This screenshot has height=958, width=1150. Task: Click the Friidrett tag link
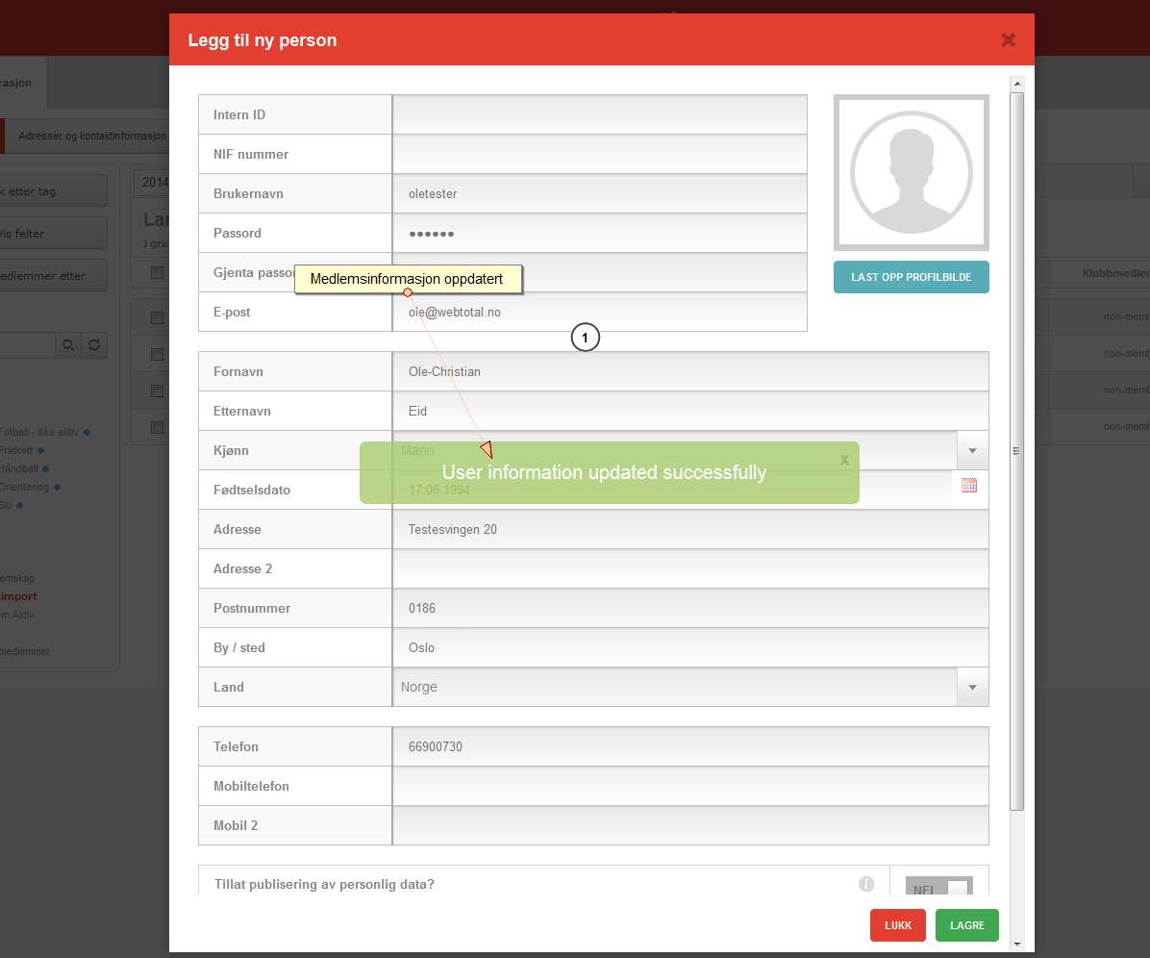click(x=17, y=450)
